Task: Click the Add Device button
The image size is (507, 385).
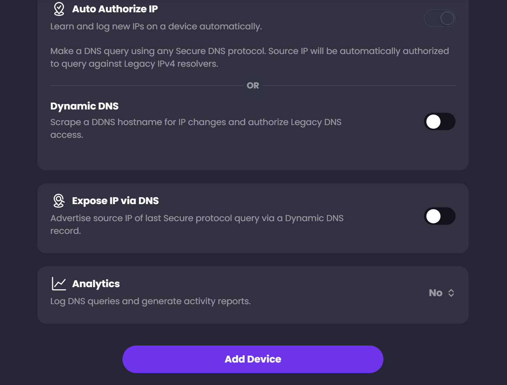Action: pos(253,359)
